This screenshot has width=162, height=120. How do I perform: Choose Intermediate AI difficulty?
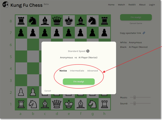[x=77, y=71]
